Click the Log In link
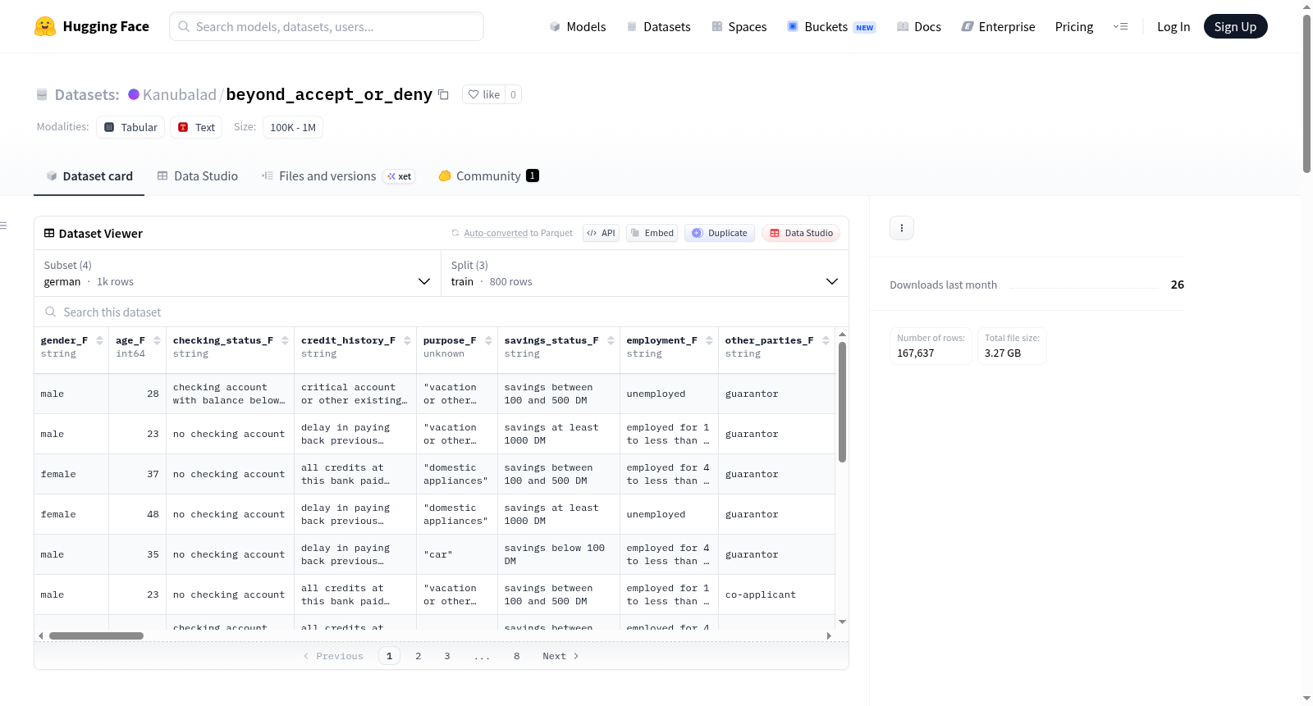This screenshot has height=706, width=1313. pos(1173,26)
